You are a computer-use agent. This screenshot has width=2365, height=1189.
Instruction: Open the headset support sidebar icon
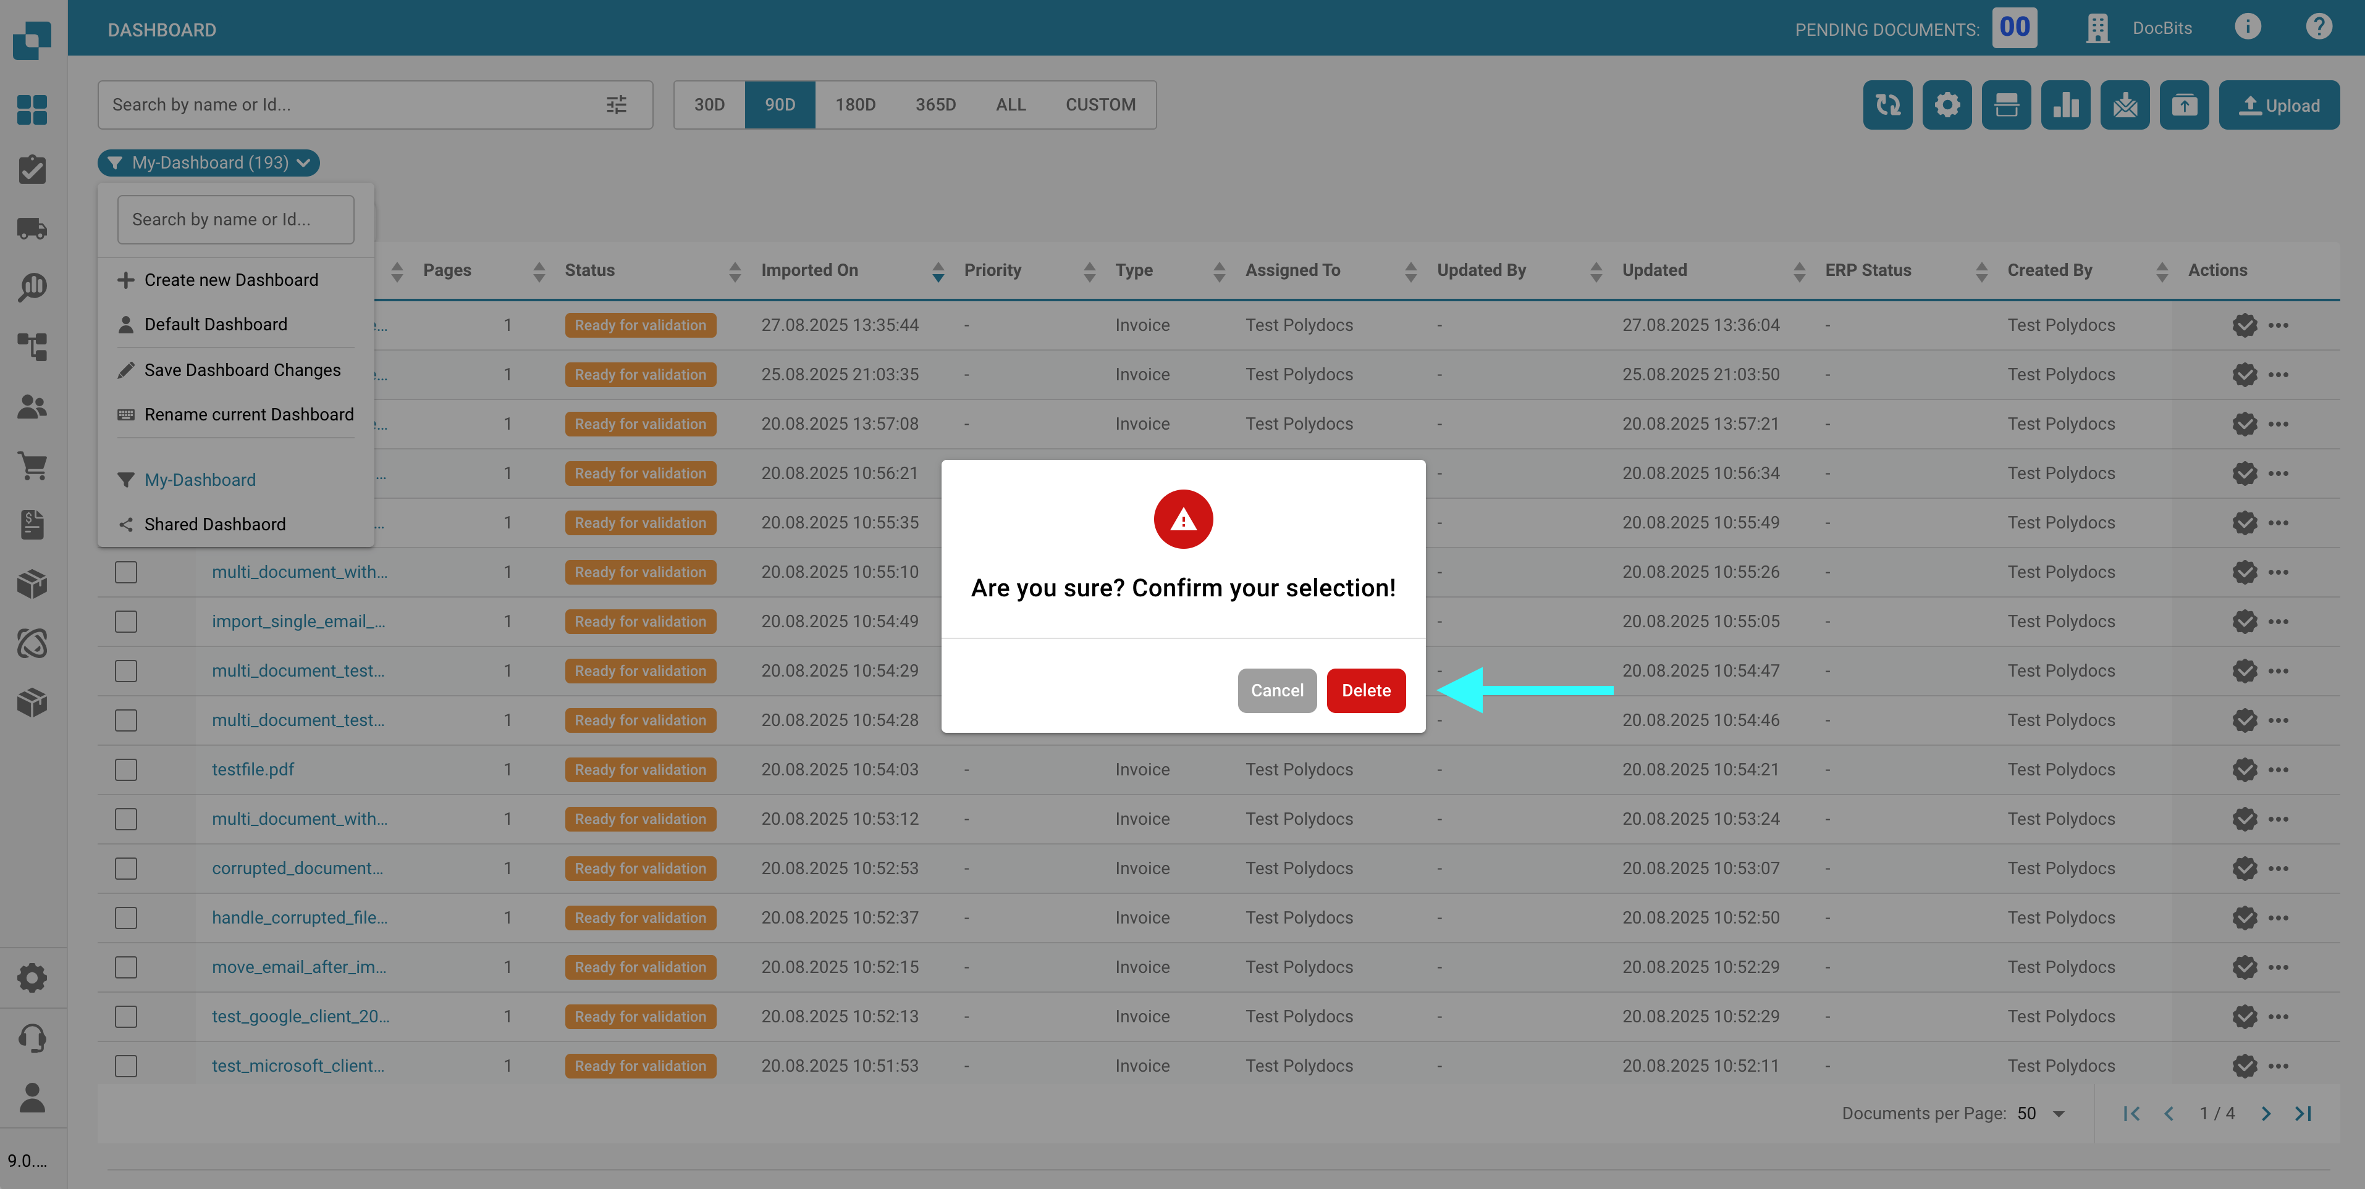click(32, 1038)
